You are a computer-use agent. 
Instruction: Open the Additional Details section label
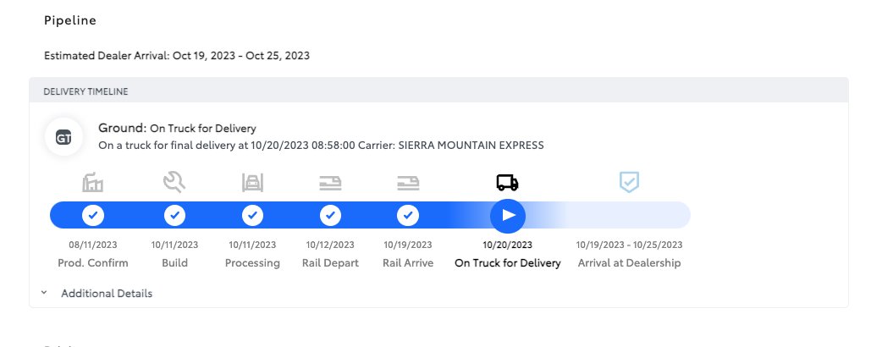click(107, 294)
